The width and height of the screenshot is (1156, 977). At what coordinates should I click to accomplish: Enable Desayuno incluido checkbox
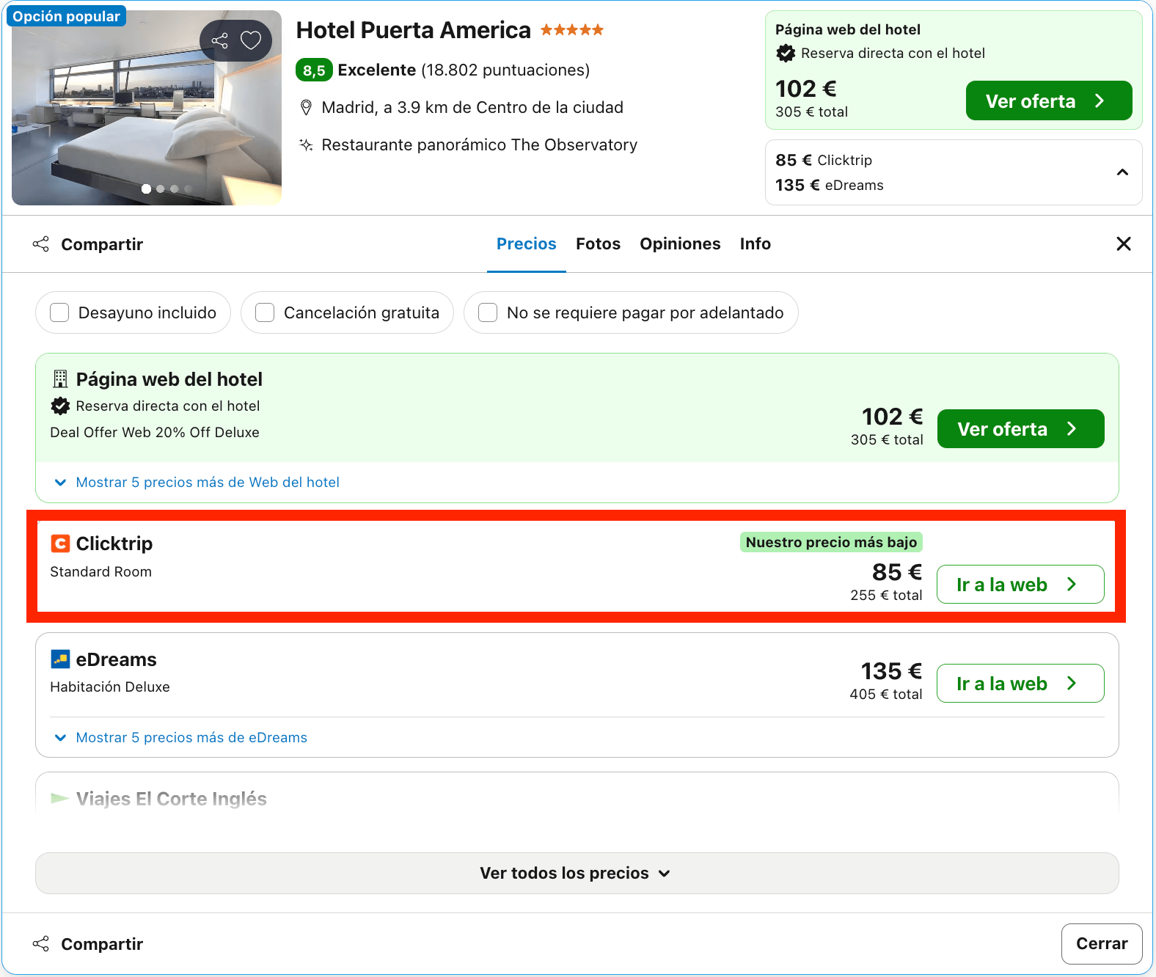tap(59, 312)
